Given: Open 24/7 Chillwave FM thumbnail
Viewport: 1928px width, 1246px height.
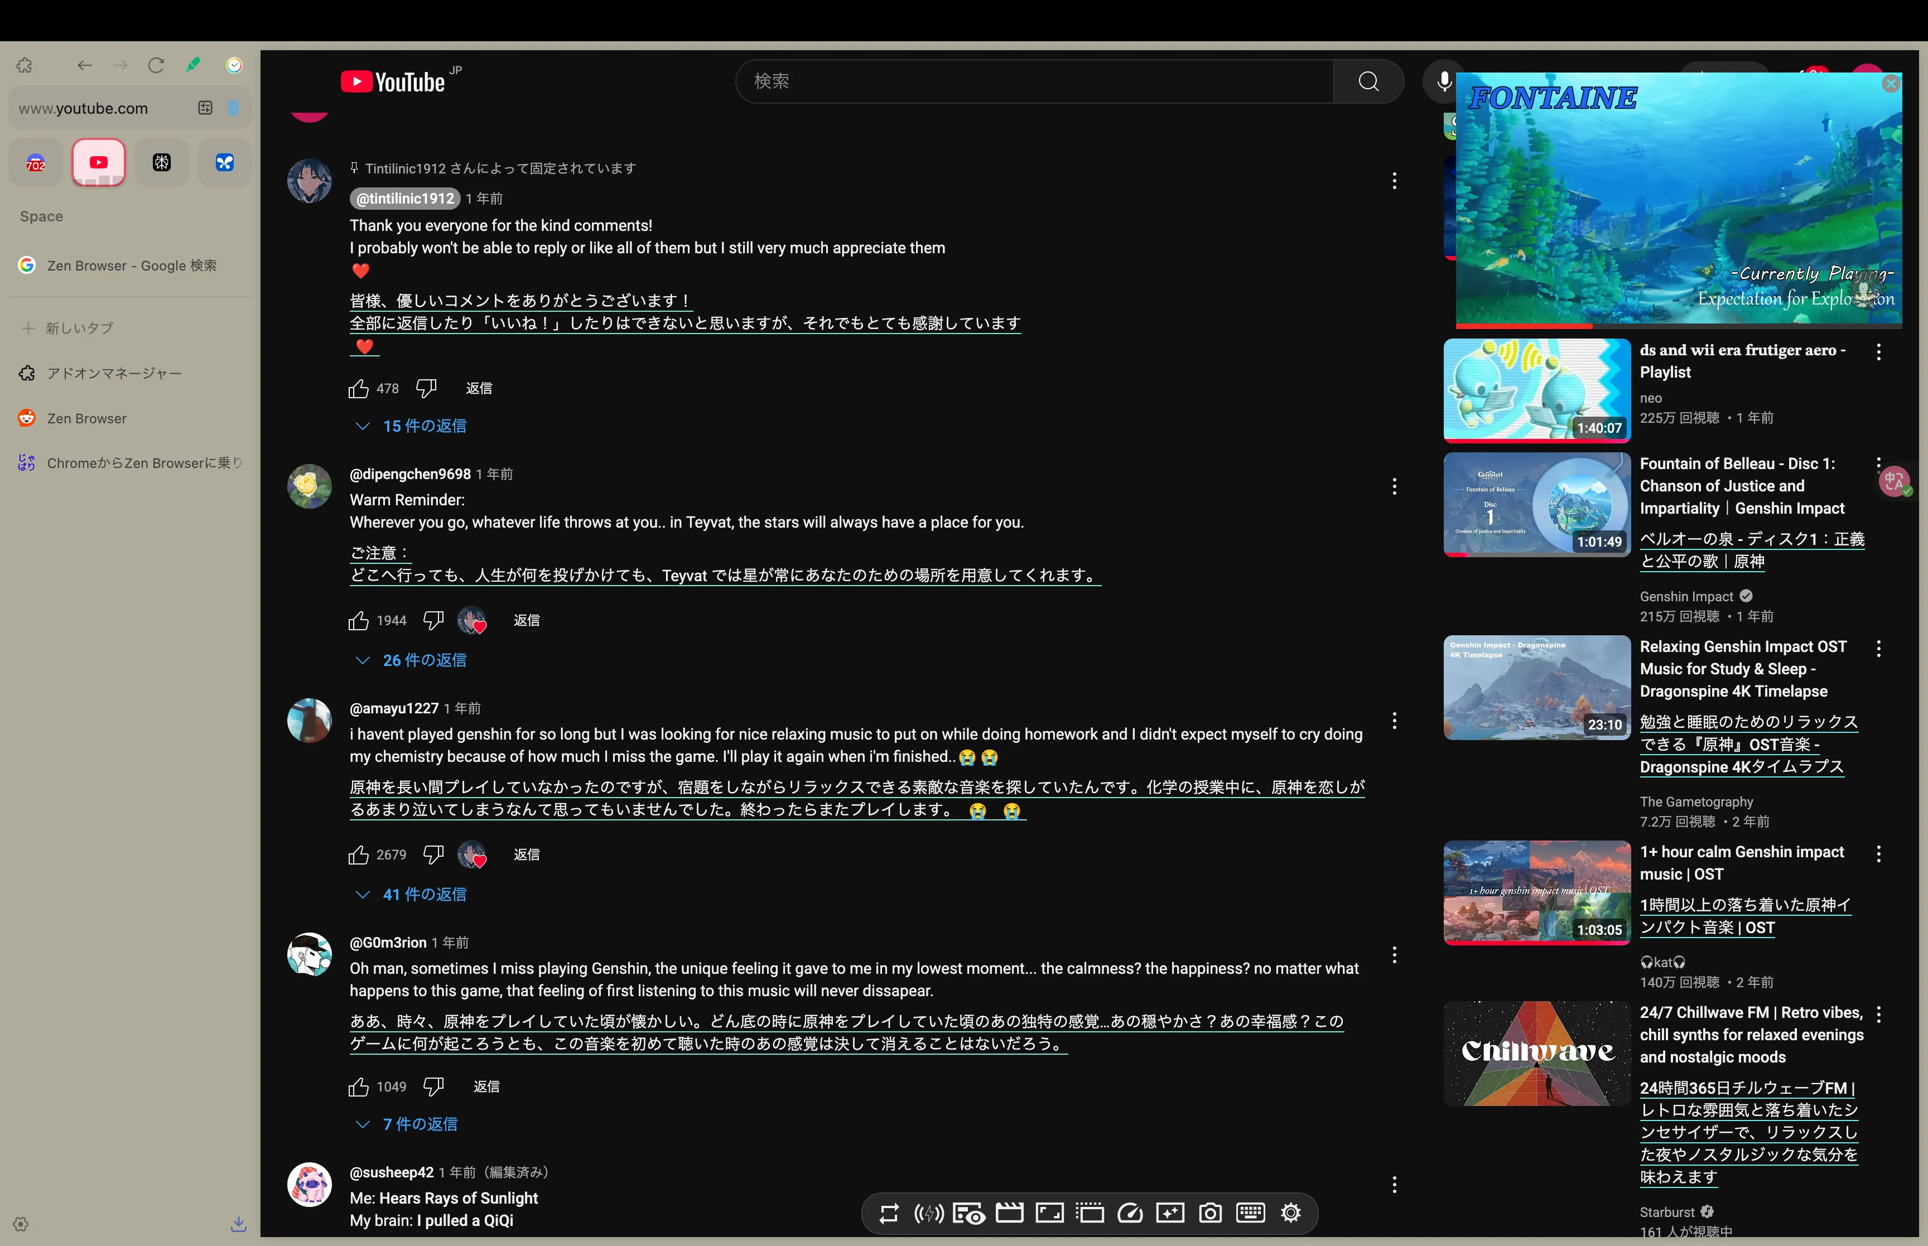Looking at the screenshot, I should (1537, 1054).
